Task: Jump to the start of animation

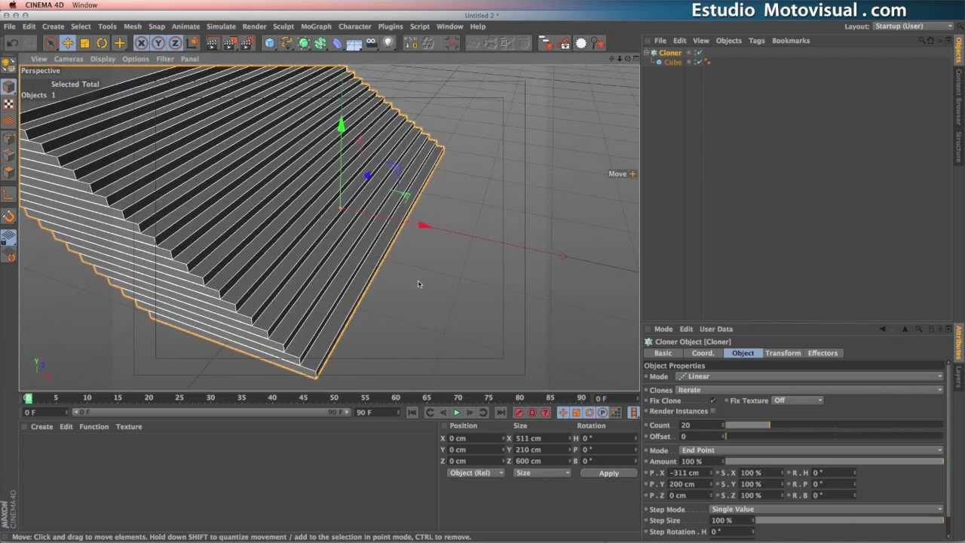Action: click(412, 413)
